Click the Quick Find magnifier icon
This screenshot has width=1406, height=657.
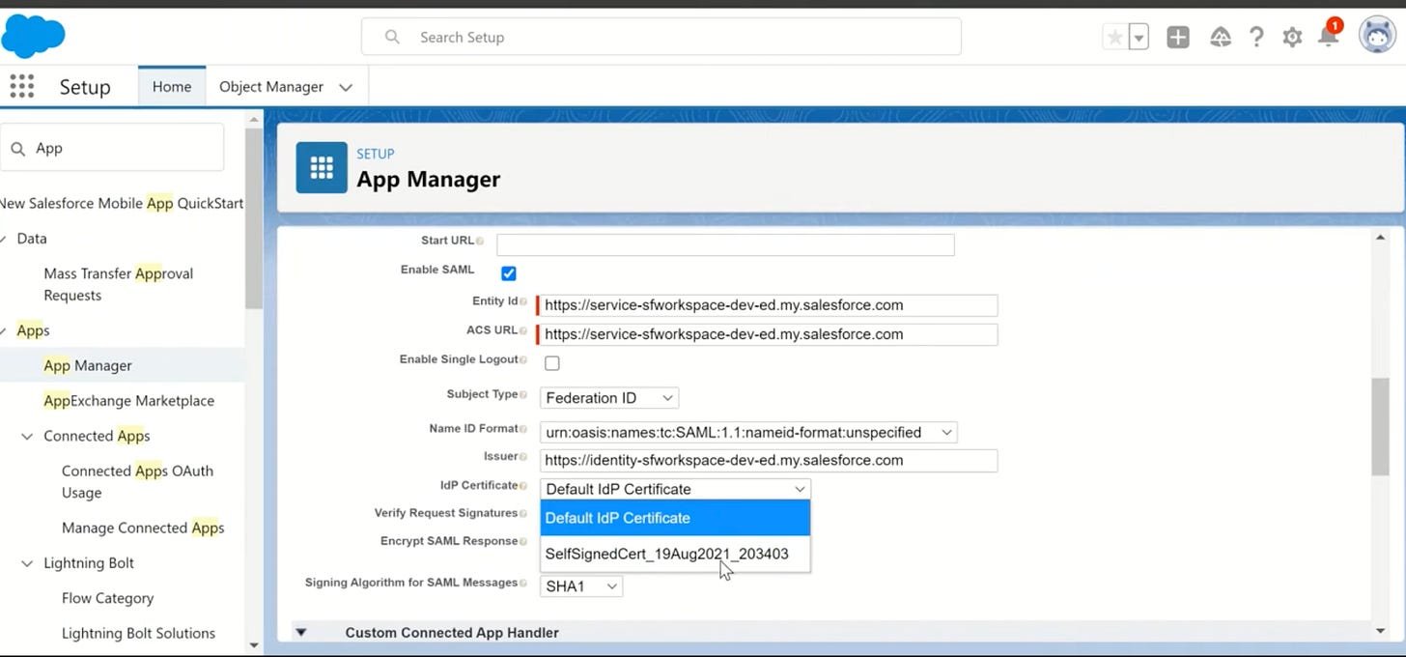(18, 149)
